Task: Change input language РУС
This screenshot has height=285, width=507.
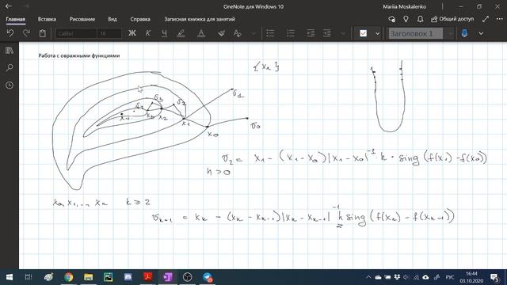Action: tap(450, 277)
